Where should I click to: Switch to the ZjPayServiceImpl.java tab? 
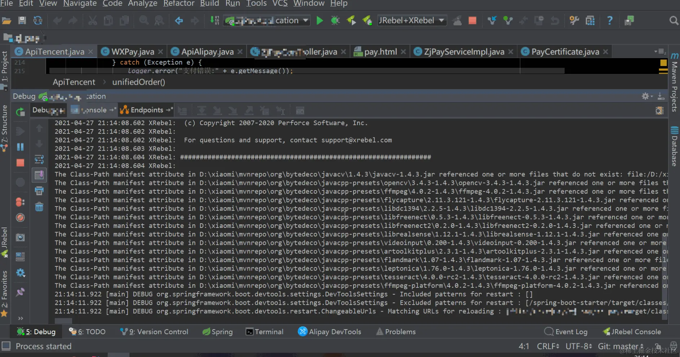click(x=464, y=52)
